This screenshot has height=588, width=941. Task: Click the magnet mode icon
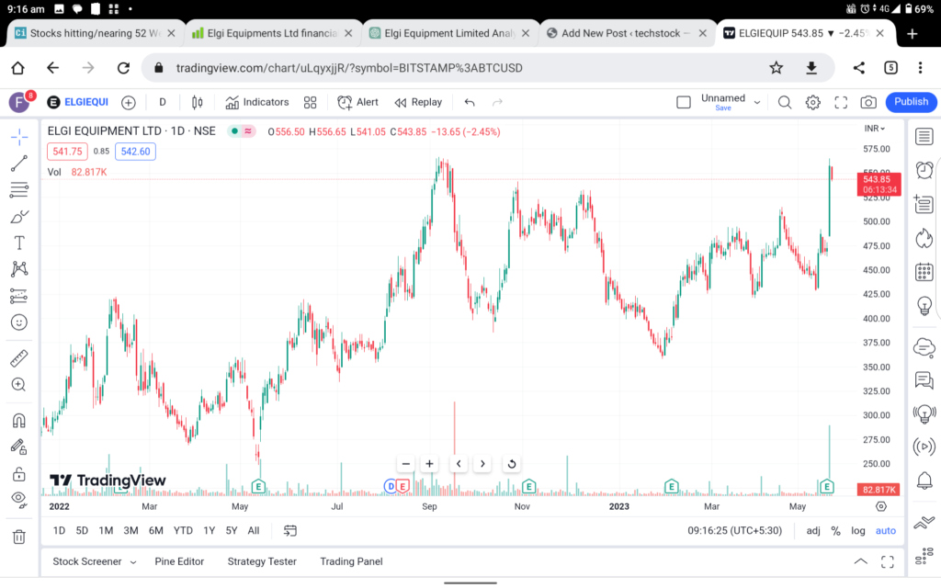(x=18, y=421)
